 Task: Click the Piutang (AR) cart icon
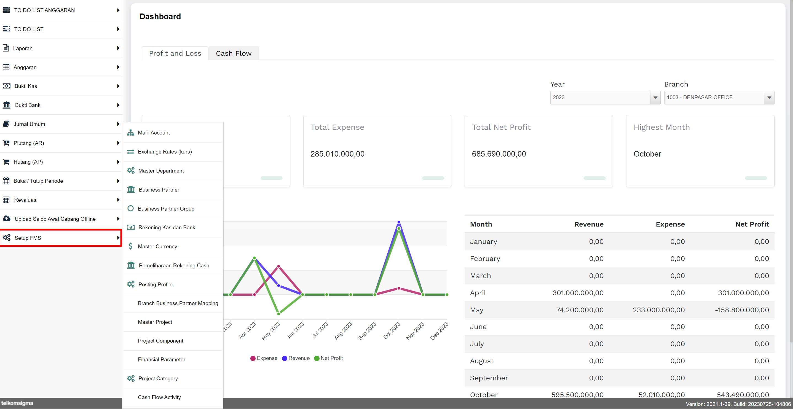coord(6,143)
